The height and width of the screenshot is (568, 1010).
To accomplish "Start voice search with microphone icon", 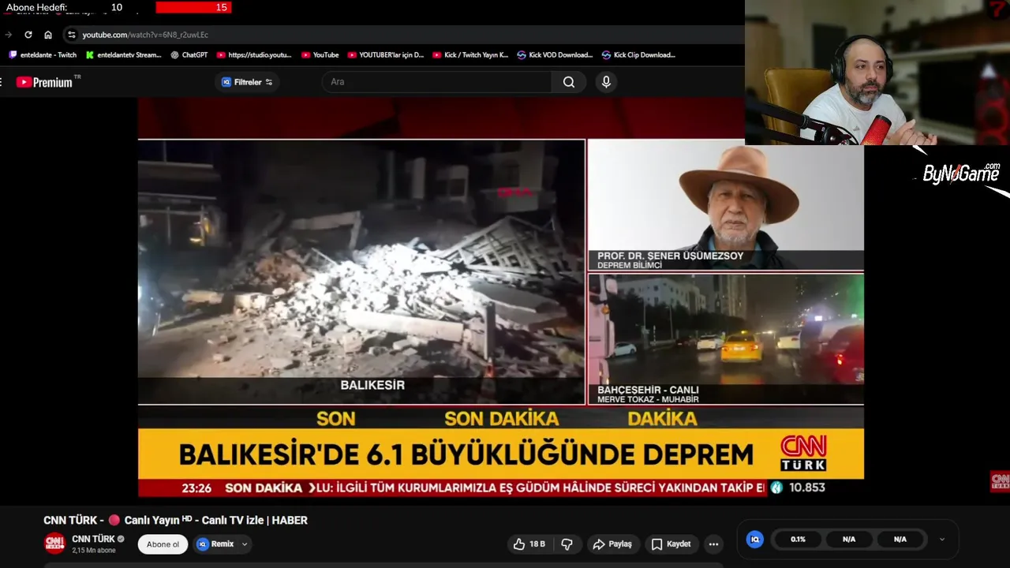I will pos(606,82).
